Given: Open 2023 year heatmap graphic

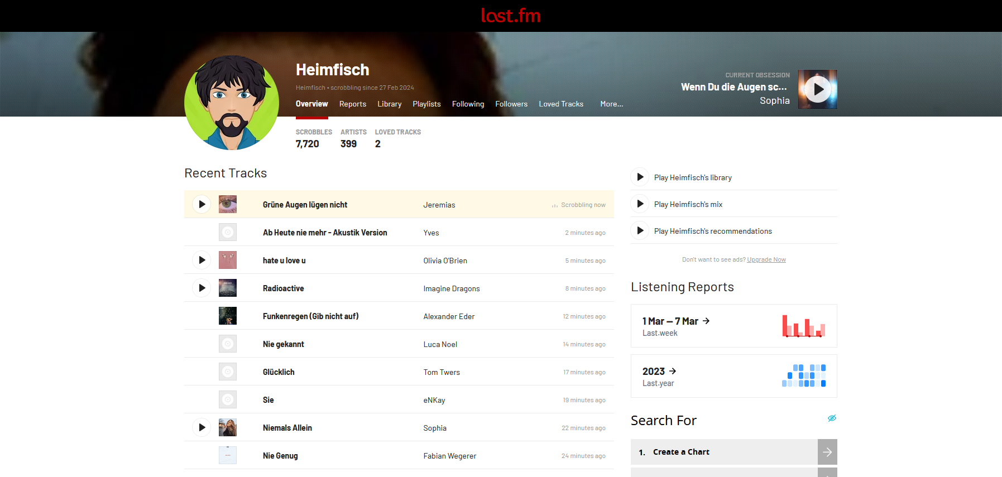Looking at the screenshot, I should 804,375.
